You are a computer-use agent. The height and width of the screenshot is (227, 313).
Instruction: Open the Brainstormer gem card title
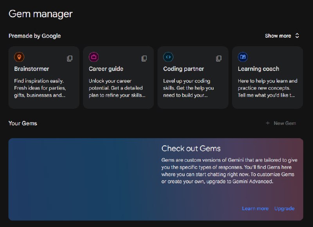(32, 69)
